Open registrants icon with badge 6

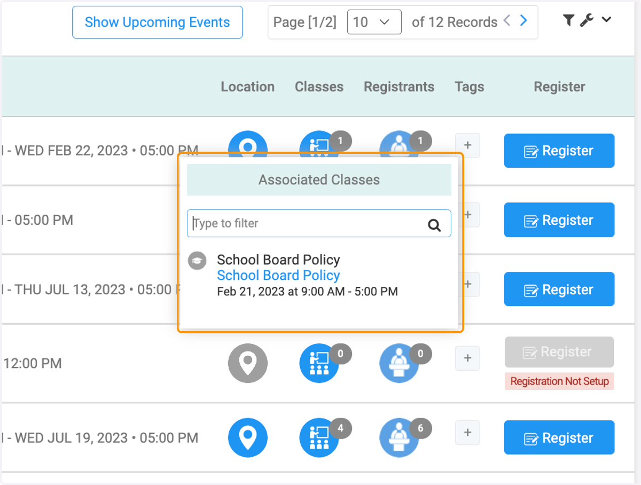click(400, 438)
